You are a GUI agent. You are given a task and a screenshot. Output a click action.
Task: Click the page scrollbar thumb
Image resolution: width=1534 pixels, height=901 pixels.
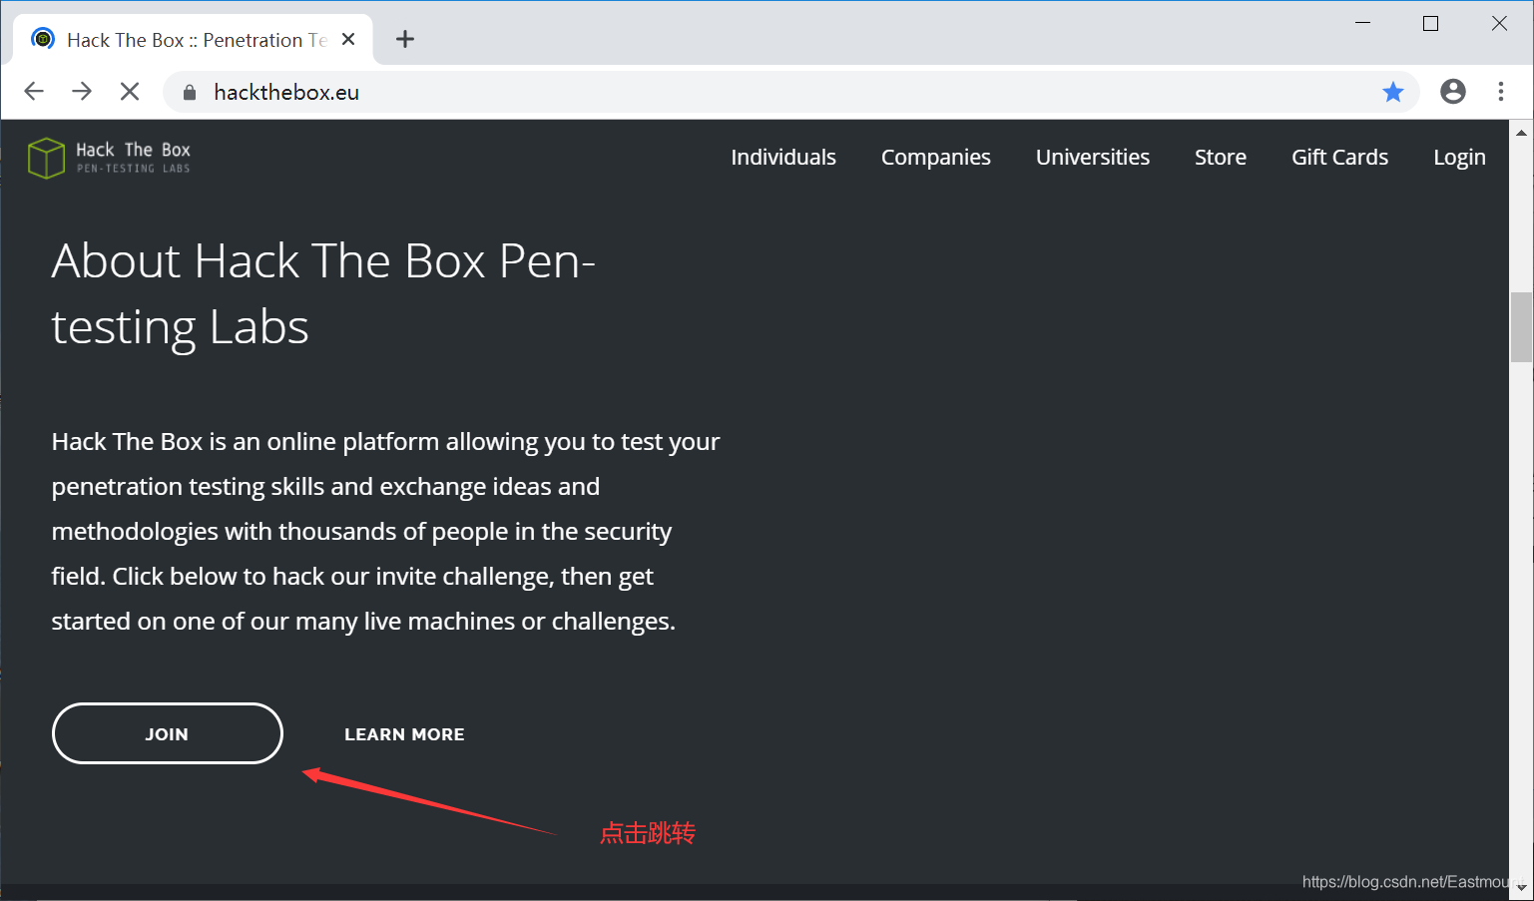pos(1521,327)
